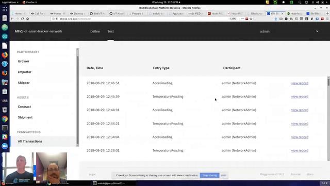Viewport: 330px width, 186px height.
Task: Open the trash icon in the dock
Action: coord(5,110)
